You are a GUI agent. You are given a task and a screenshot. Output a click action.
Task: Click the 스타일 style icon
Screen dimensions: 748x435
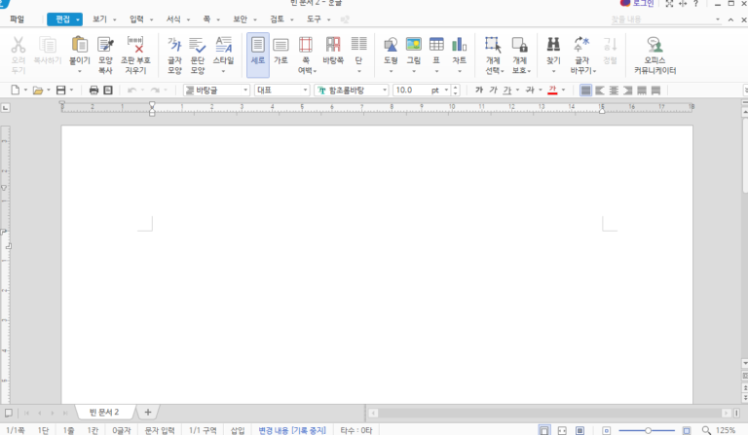tap(223, 45)
